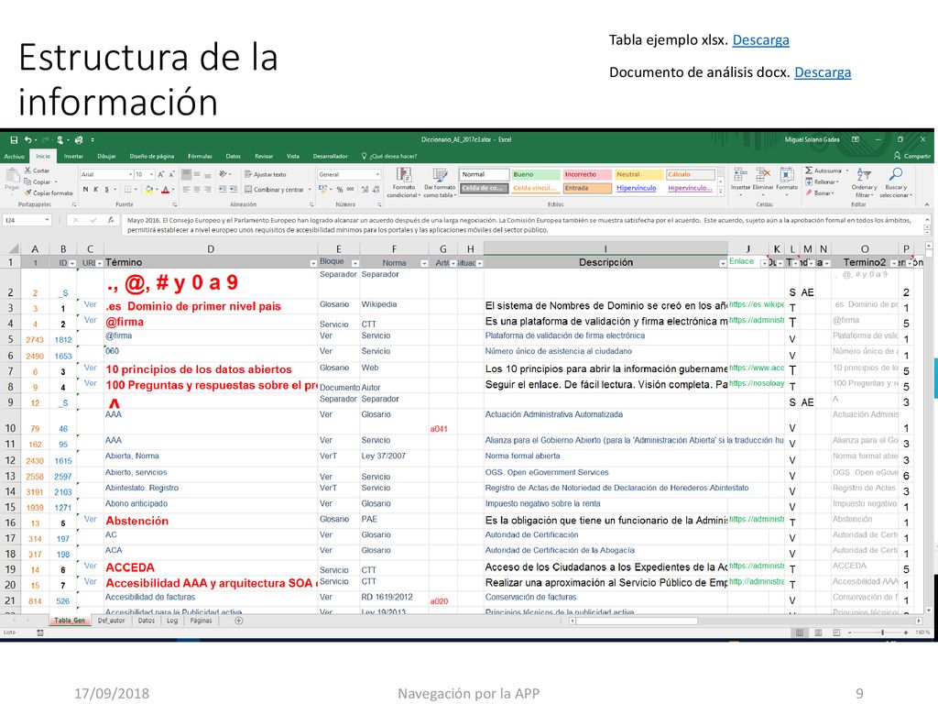
Task: Expand the Name Box dropdown
Action: pyautogui.click(x=47, y=220)
